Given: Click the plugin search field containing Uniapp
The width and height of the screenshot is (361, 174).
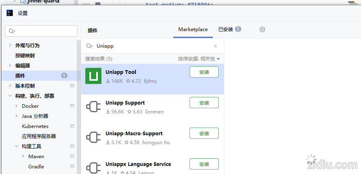Looking at the screenshot, I should (152, 46).
